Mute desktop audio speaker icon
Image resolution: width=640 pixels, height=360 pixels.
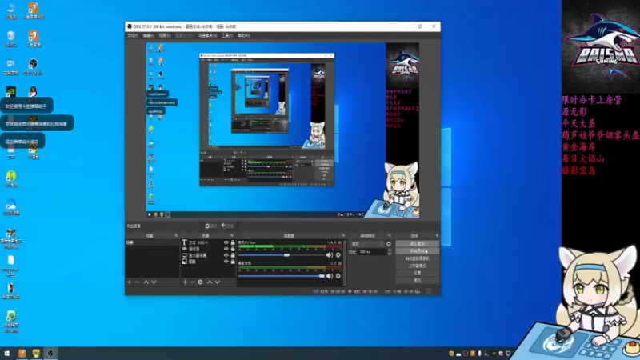(330, 276)
